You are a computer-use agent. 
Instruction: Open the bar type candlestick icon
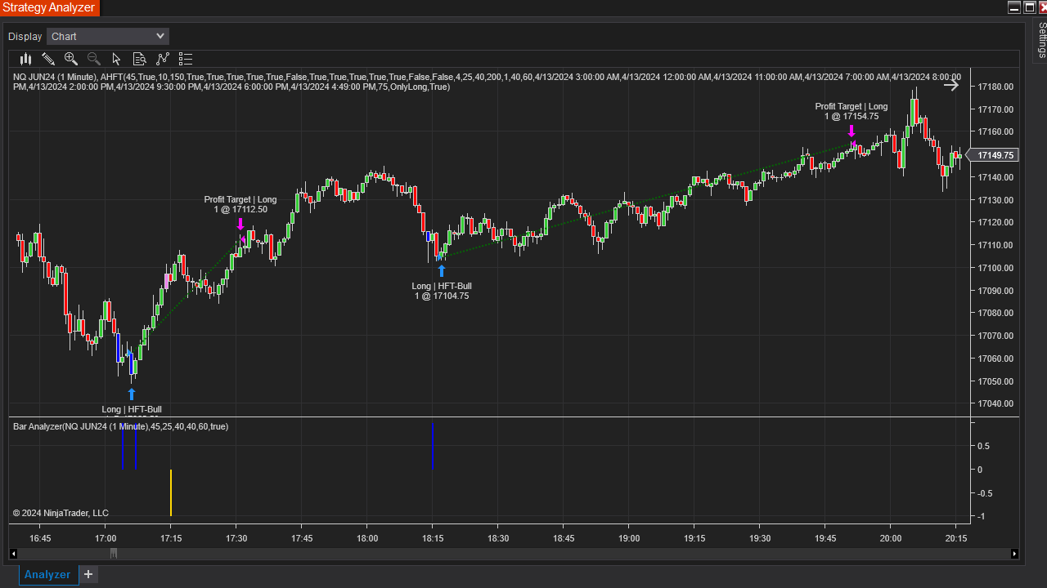click(x=26, y=59)
